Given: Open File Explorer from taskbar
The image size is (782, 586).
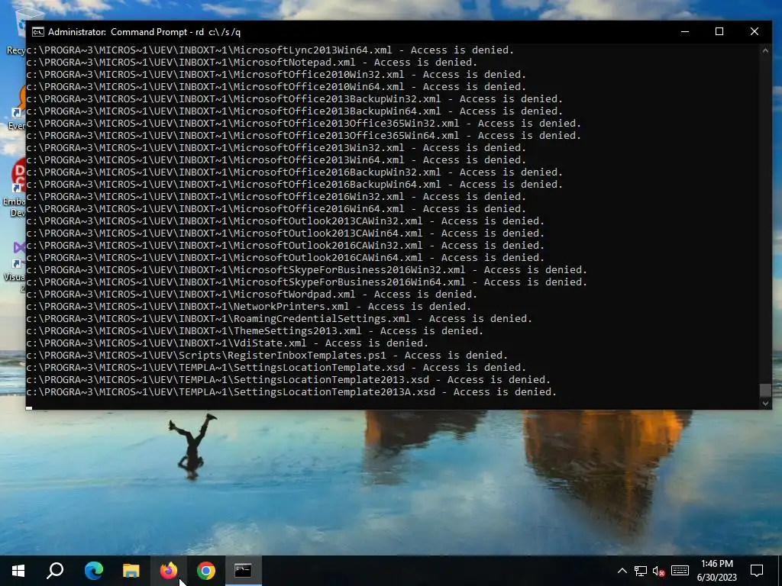Looking at the screenshot, I should tap(131, 571).
